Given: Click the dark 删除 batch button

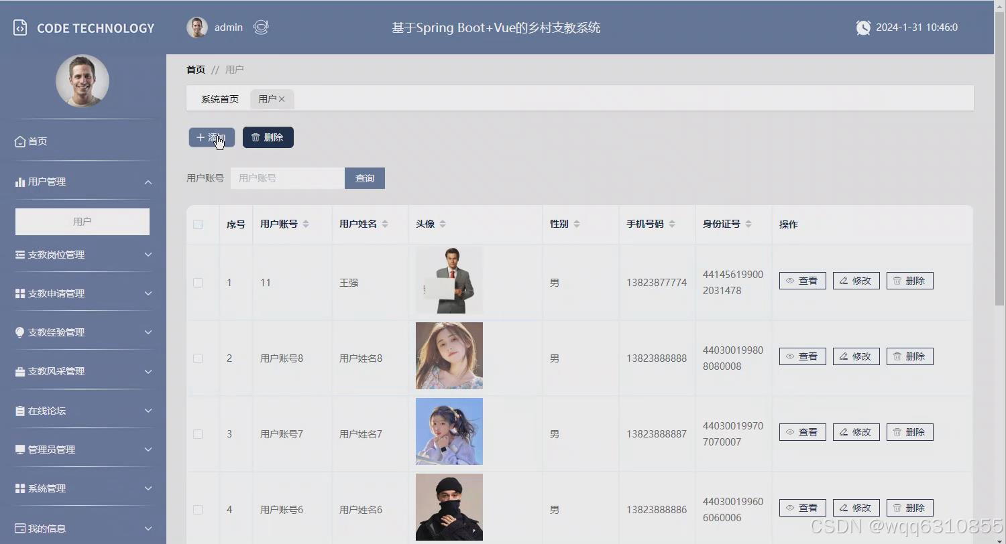Looking at the screenshot, I should pos(268,137).
